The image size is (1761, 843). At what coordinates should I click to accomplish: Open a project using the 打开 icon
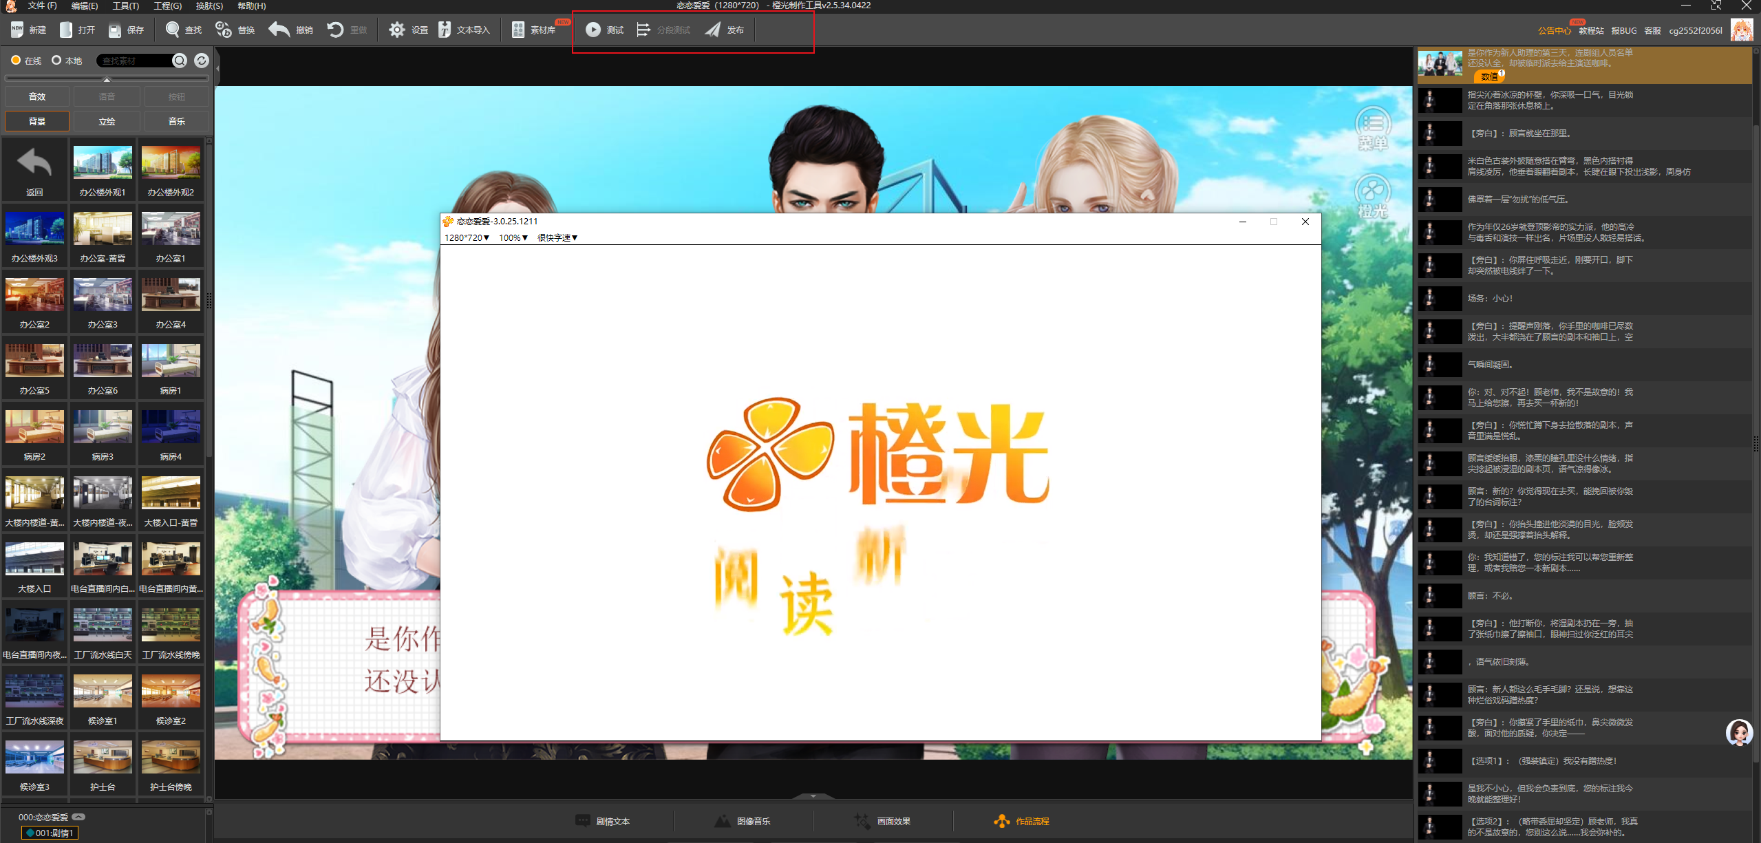pos(77,30)
